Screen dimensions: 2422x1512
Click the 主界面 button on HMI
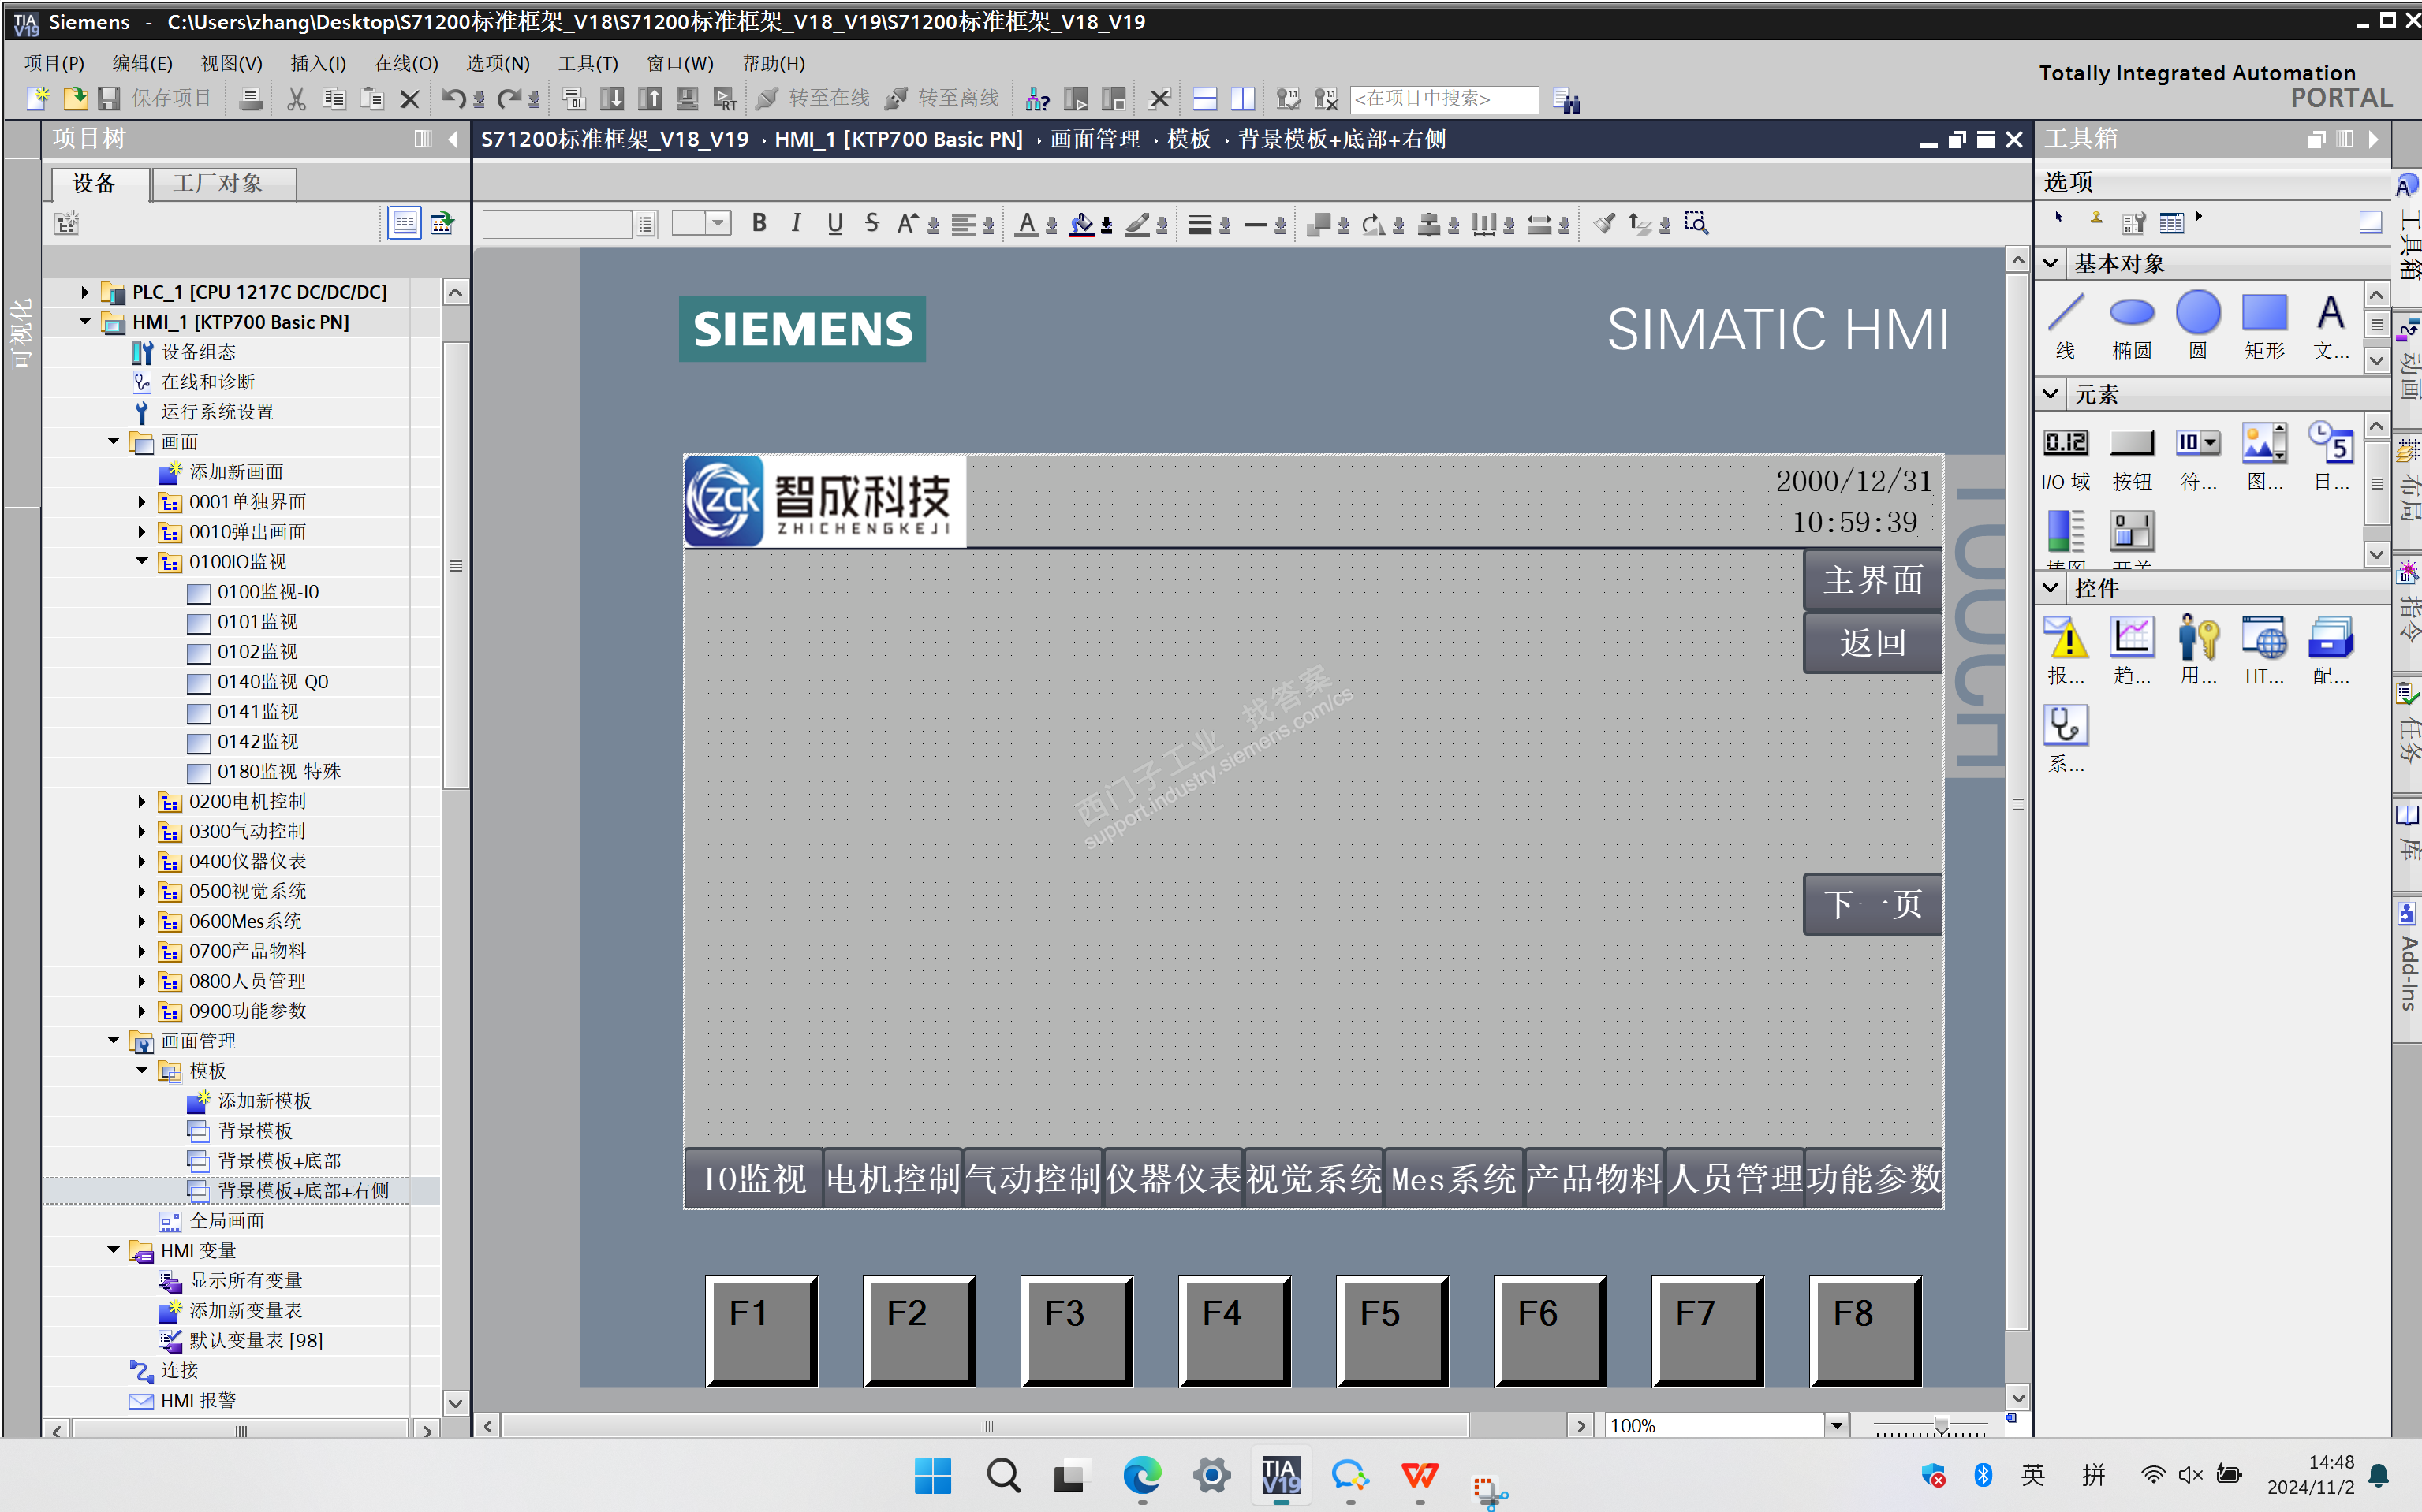1872,580
